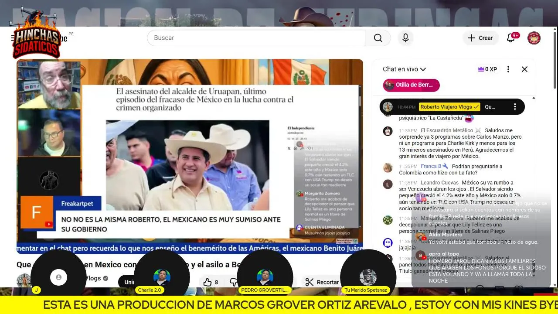The image size is (558, 314).
Task: Open the 0 XP crown badge
Action: click(487, 69)
